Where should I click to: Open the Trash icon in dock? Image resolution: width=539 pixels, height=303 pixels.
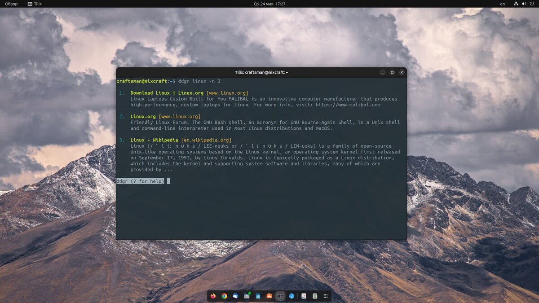coord(315,296)
